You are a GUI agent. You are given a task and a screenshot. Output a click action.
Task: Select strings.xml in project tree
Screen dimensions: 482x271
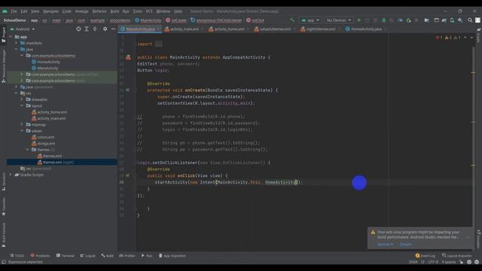coord(44,144)
